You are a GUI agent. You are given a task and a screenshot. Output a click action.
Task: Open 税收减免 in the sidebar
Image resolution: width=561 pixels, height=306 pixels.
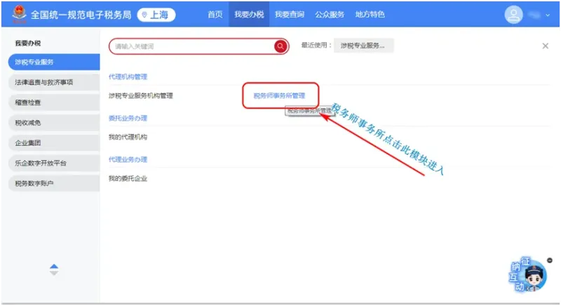54,123
